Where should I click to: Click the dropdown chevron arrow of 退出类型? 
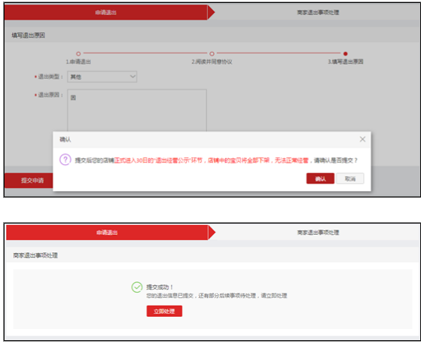[133, 77]
